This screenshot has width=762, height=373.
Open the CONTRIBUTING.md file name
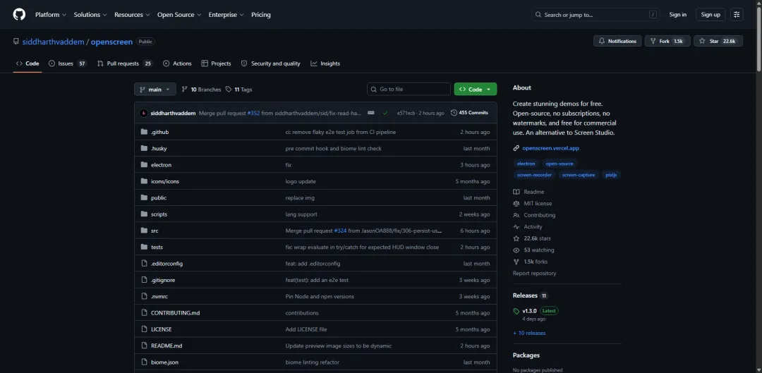point(176,313)
